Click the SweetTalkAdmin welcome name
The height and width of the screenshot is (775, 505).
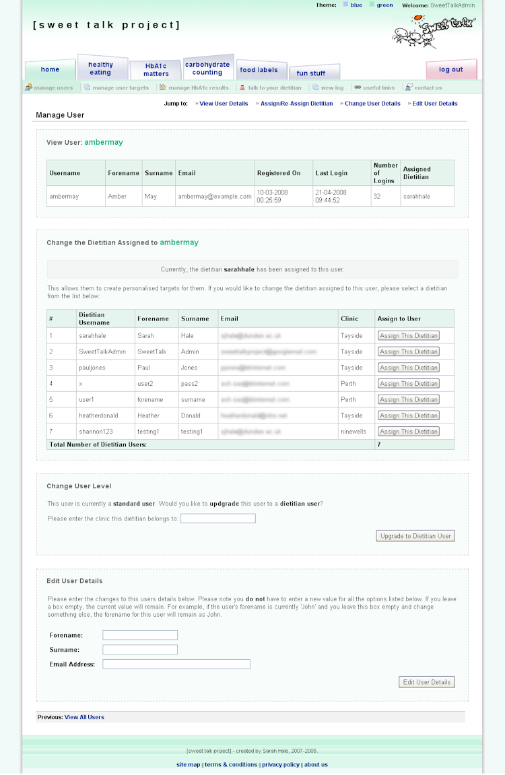click(x=452, y=5)
